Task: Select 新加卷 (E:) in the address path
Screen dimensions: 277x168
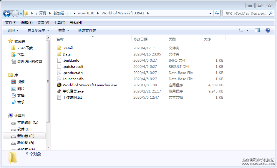Action: click(62, 13)
